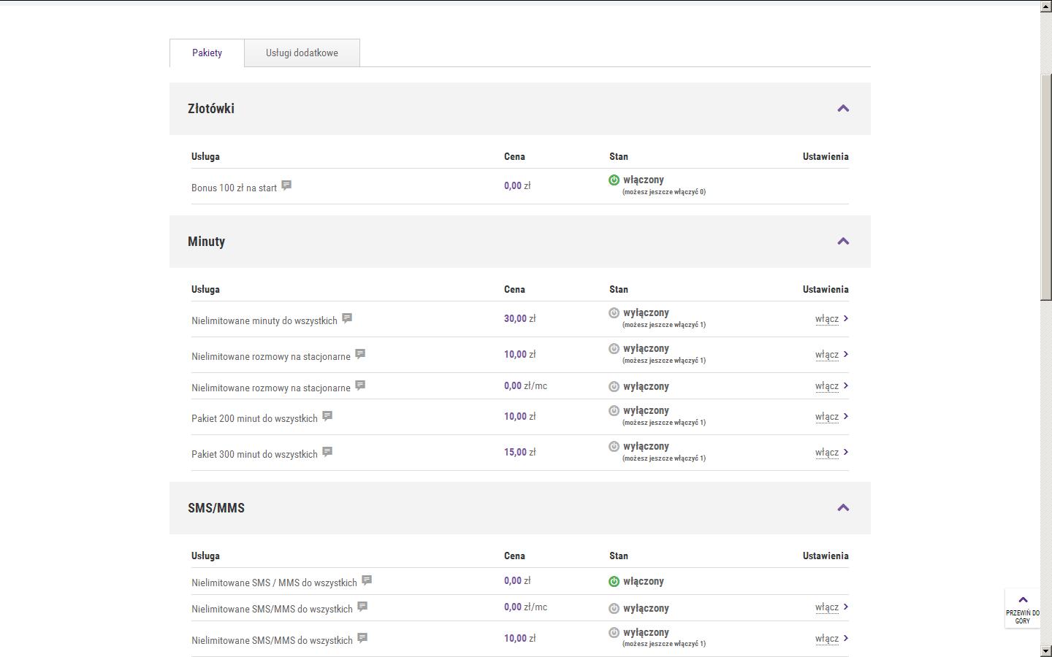The height and width of the screenshot is (657, 1052).
Task: Open info icon next to Pakiet 300 minut
Action: (327, 452)
